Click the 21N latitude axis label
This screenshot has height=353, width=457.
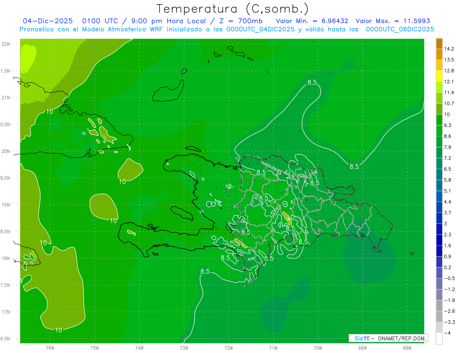click(x=6, y=97)
